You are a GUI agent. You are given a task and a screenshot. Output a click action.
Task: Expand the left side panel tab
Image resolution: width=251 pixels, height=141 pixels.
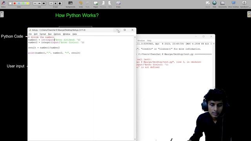2,14
